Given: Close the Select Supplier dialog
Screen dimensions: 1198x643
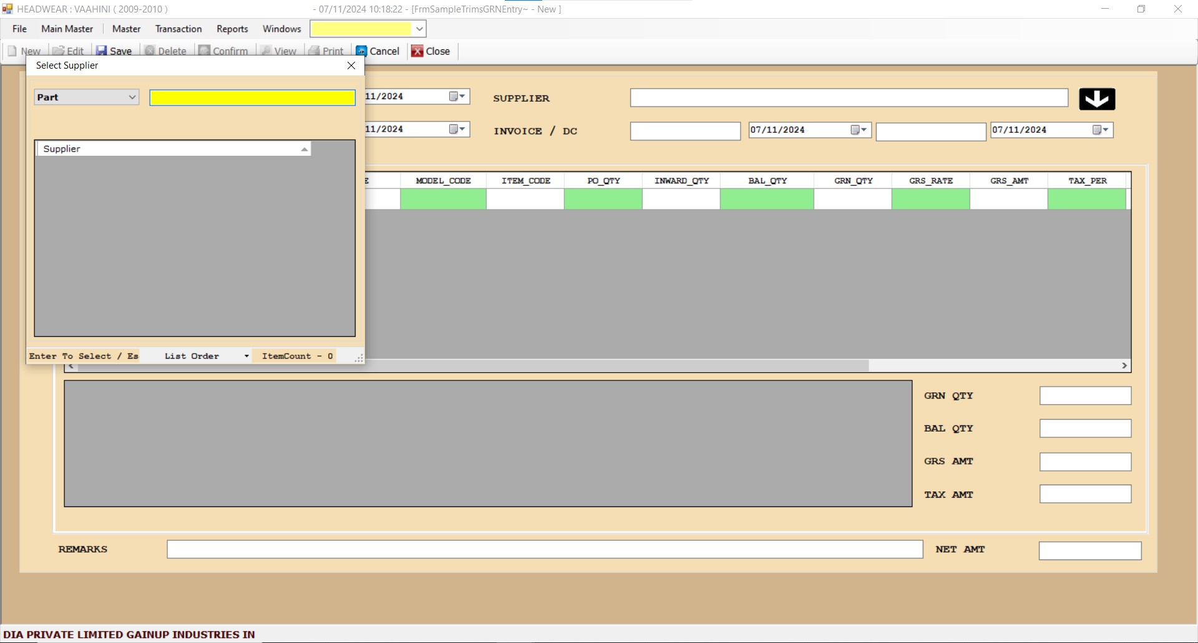Looking at the screenshot, I should point(351,65).
